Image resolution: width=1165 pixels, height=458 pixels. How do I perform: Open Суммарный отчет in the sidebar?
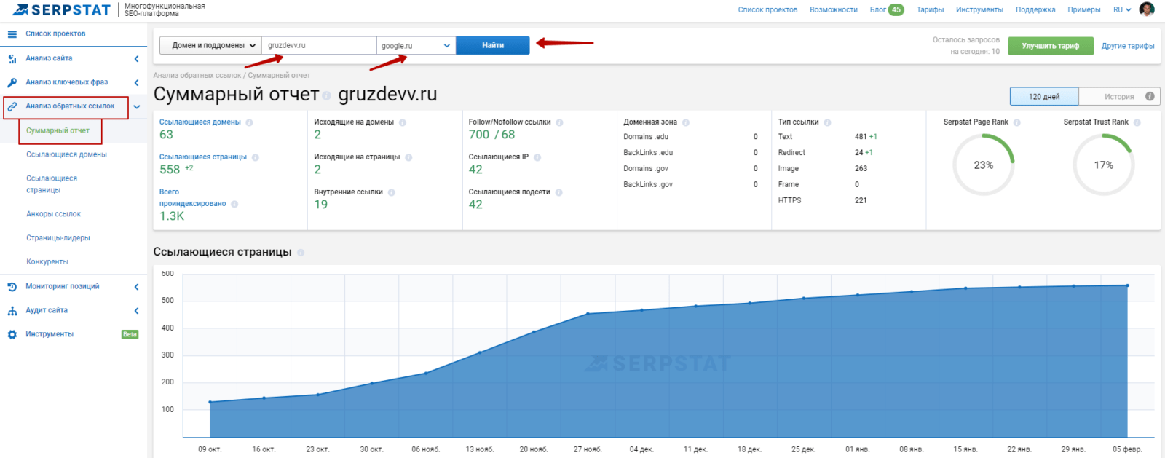pyautogui.click(x=58, y=130)
